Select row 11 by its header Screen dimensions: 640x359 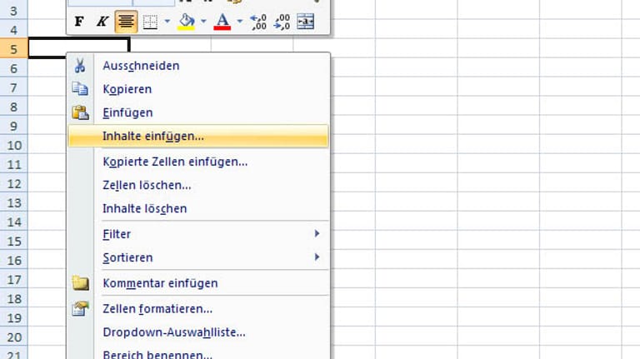(14, 163)
